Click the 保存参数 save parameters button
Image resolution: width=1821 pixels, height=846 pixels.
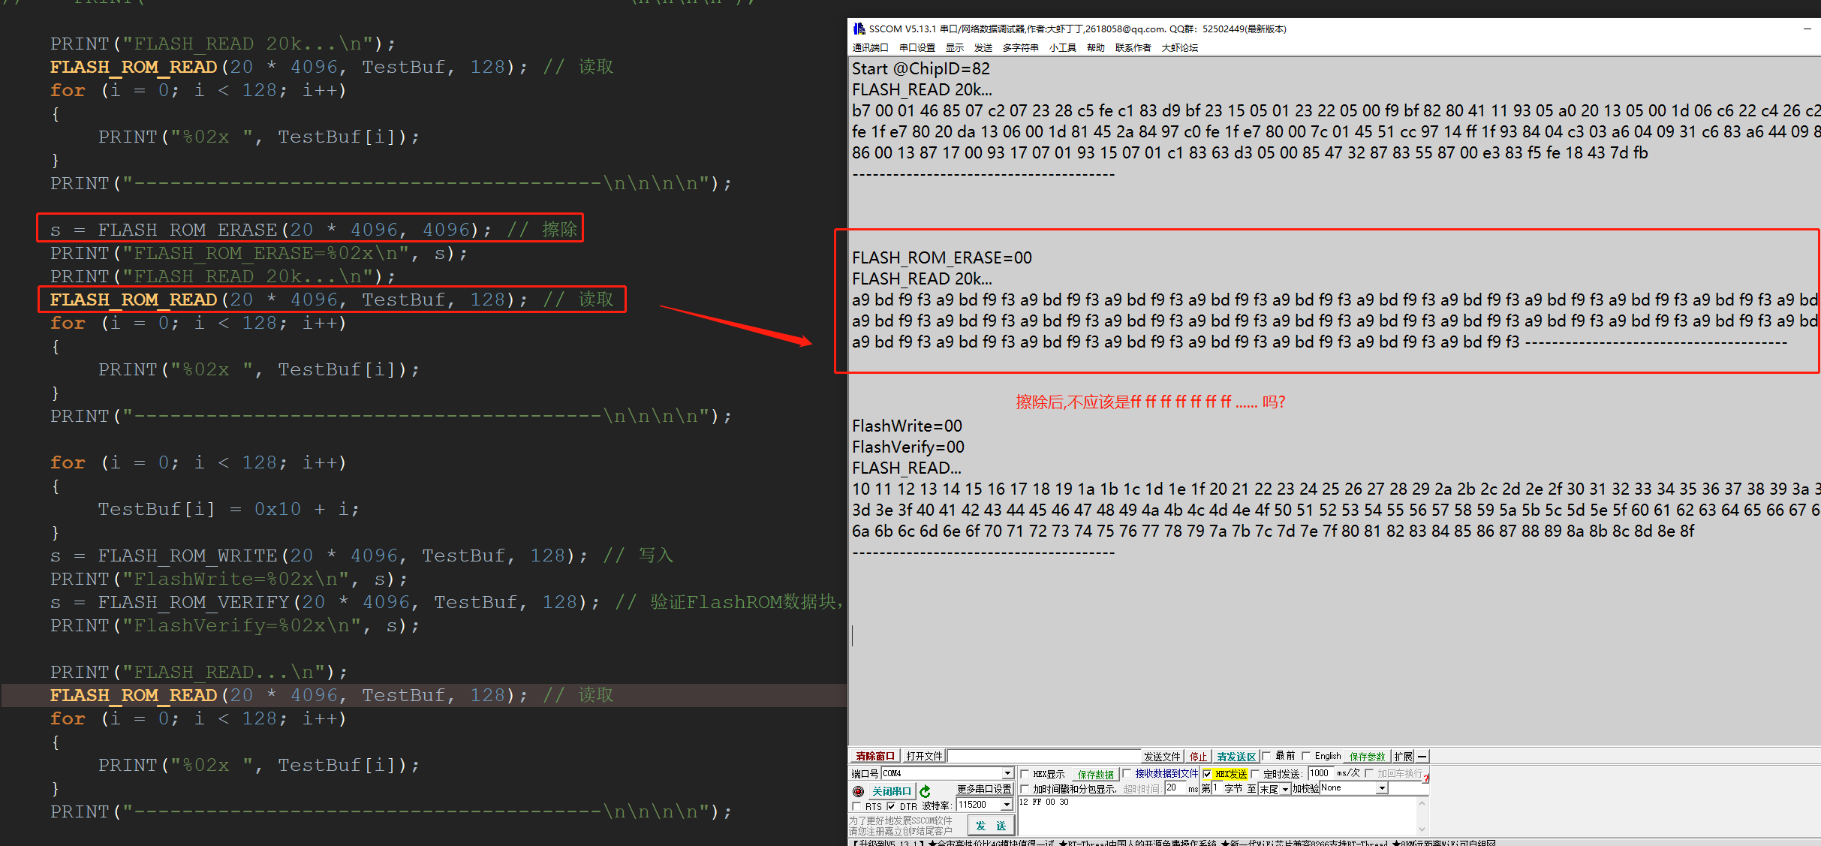pos(1367,757)
